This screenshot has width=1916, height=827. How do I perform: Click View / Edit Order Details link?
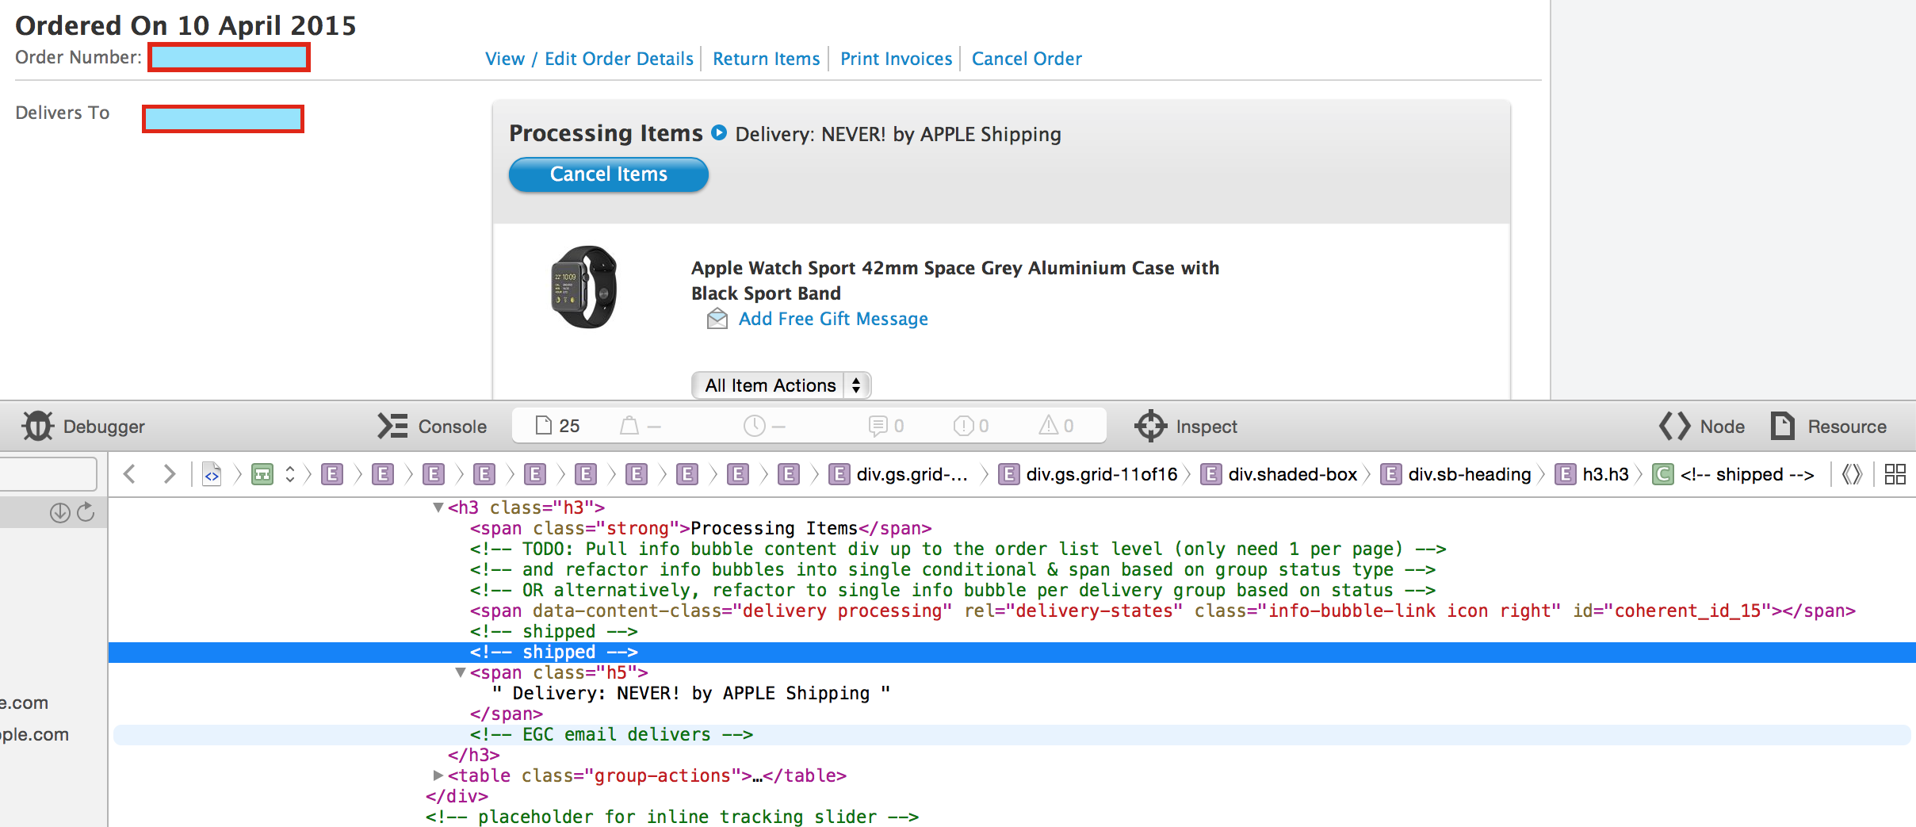pos(589,59)
